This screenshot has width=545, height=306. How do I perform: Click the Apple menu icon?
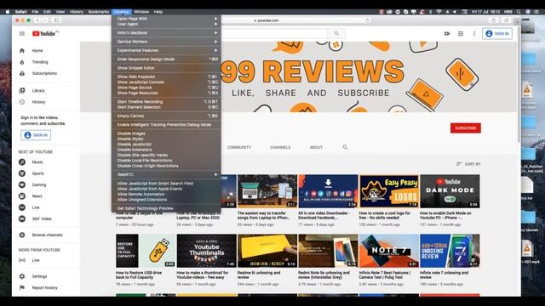(x=8, y=11)
